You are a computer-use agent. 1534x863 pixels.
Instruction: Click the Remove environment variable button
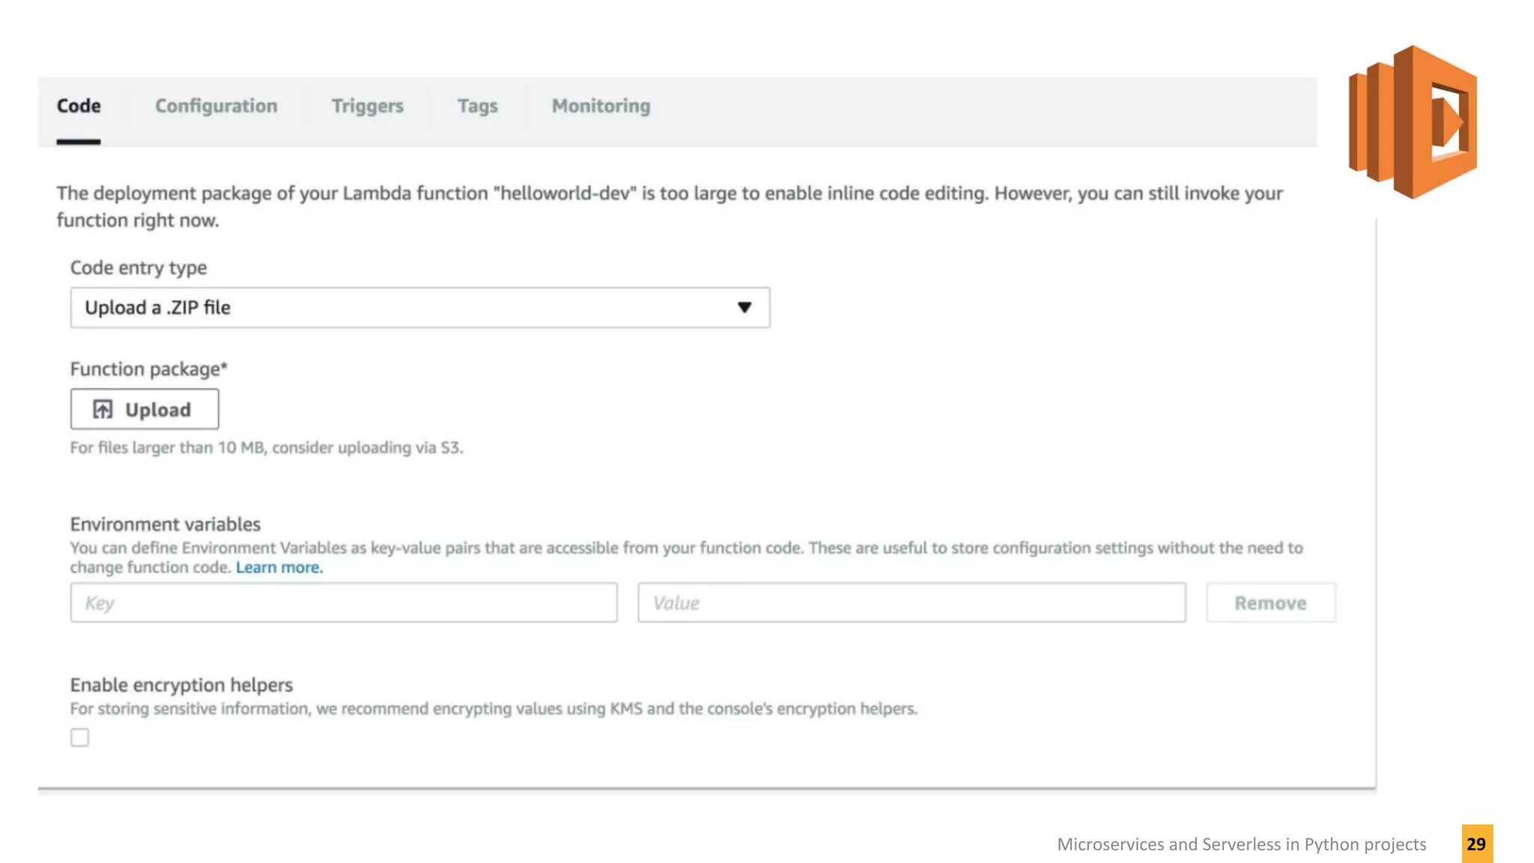coord(1270,603)
